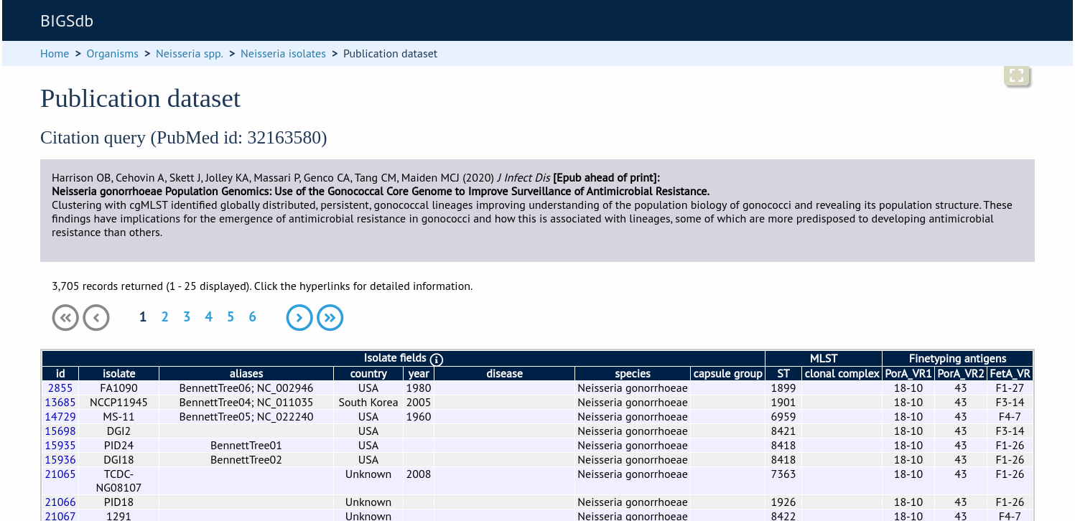Image resolution: width=1075 pixels, height=521 pixels.
Task: Select results page 2
Action: [164, 317]
